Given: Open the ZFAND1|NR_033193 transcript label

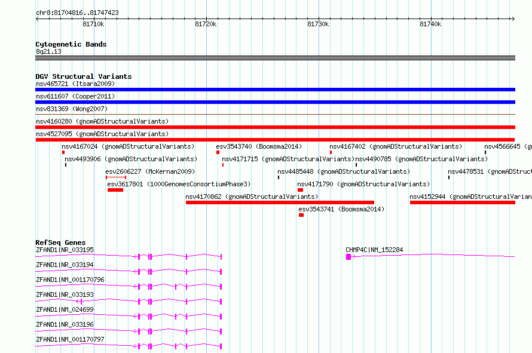Looking at the screenshot, I should pyautogui.click(x=65, y=294).
